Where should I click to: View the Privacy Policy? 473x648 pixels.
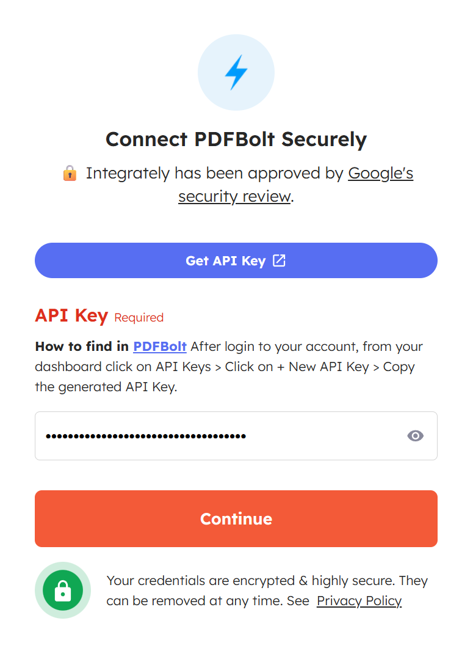[359, 601]
